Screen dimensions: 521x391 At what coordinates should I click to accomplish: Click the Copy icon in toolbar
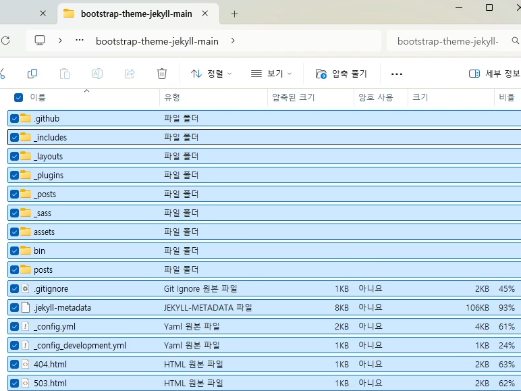(x=32, y=74)
